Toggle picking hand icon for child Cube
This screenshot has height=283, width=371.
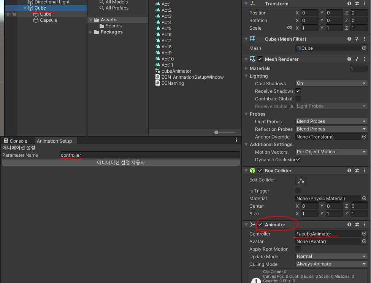point(14,14)
